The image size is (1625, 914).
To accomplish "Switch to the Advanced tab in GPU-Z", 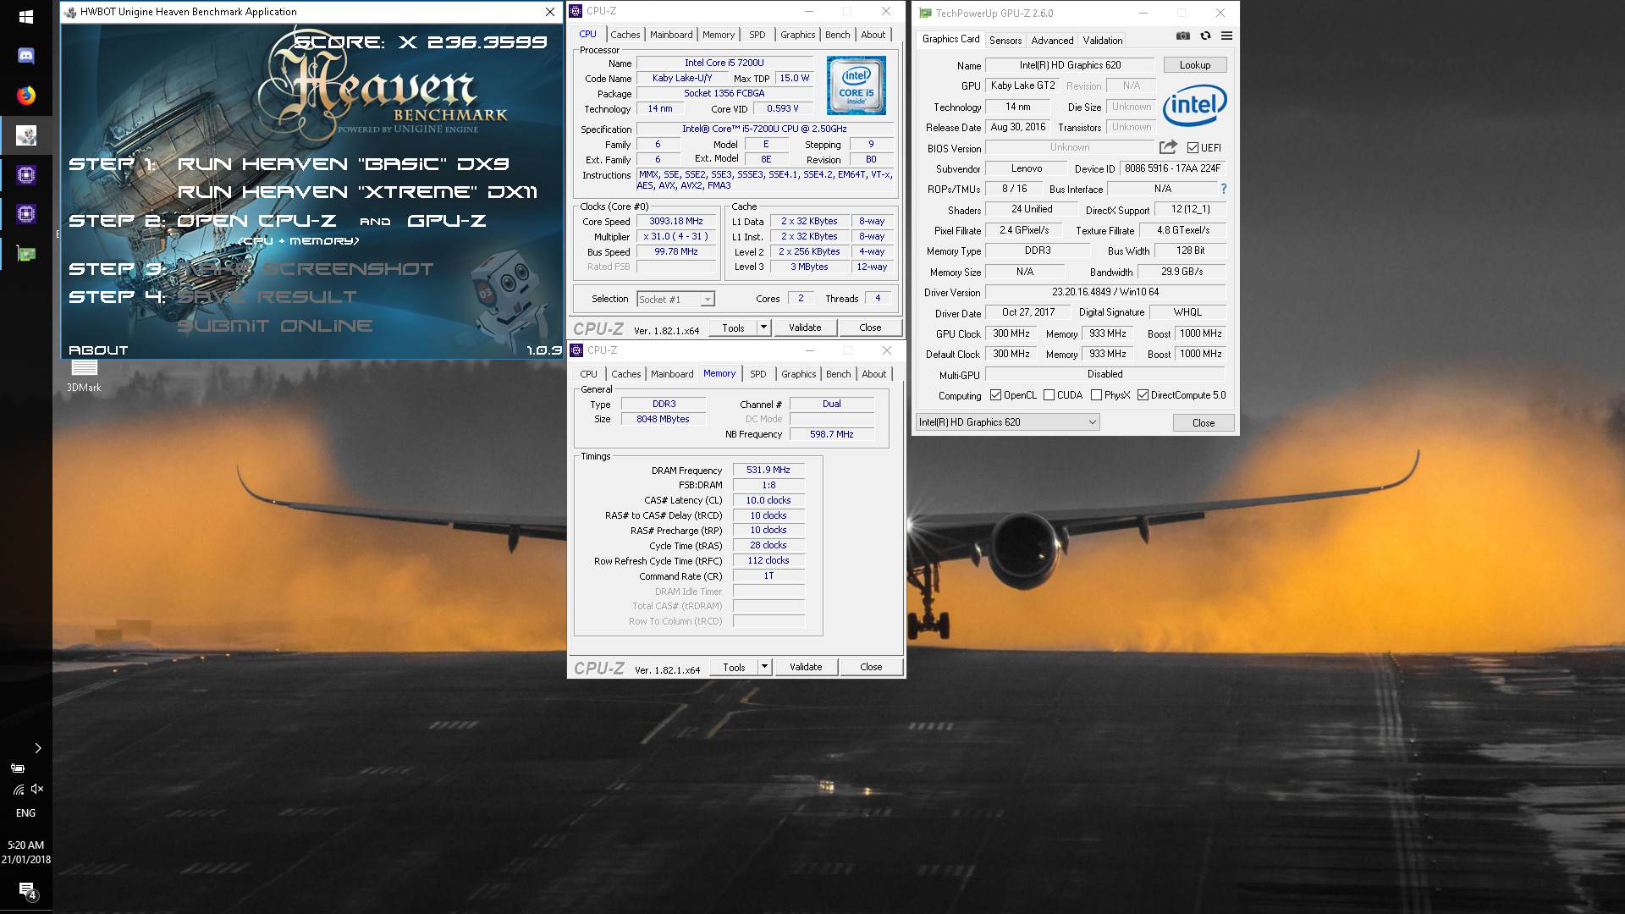I will (x=1052, y=40).
